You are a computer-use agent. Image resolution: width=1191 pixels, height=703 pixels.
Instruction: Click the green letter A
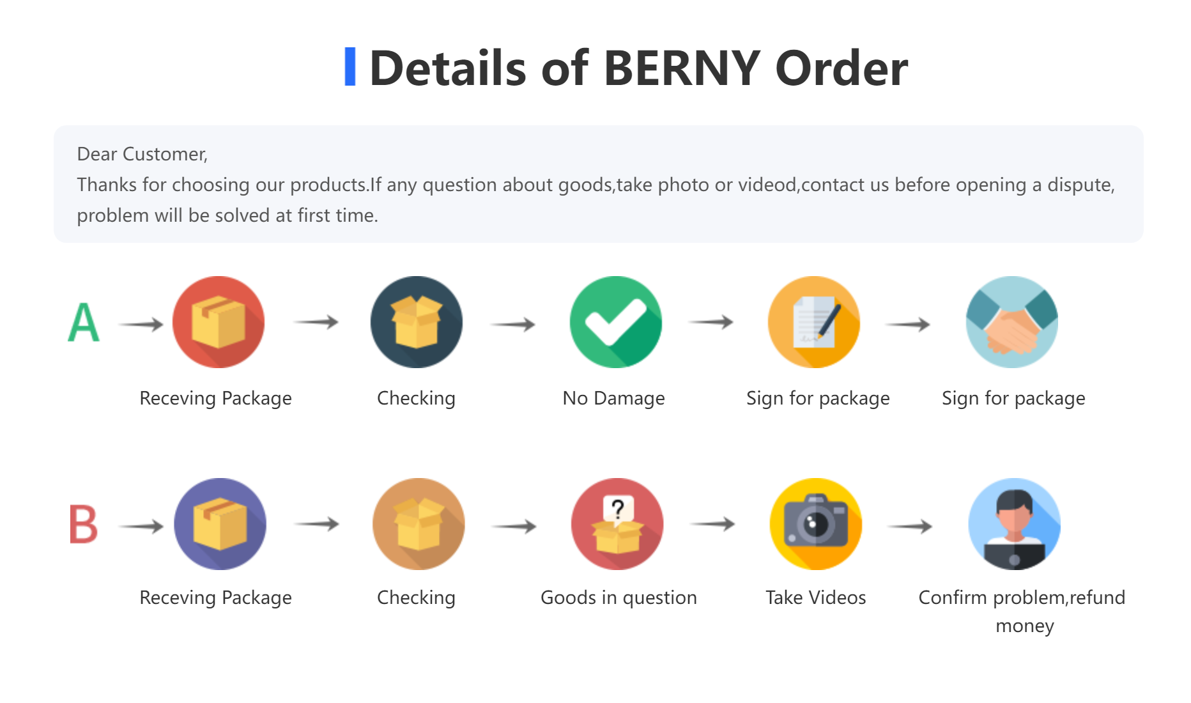pyautogui.click(x=84, y=322)
